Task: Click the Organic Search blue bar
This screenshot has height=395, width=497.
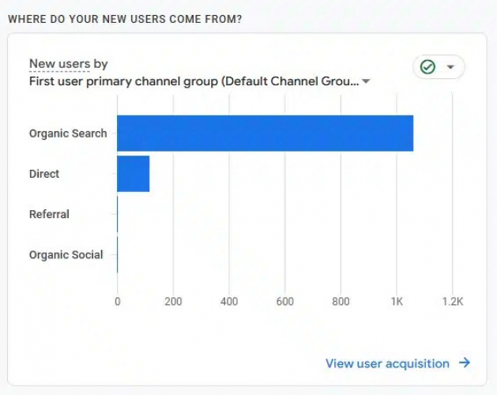Action: click(x=265, y=133)
